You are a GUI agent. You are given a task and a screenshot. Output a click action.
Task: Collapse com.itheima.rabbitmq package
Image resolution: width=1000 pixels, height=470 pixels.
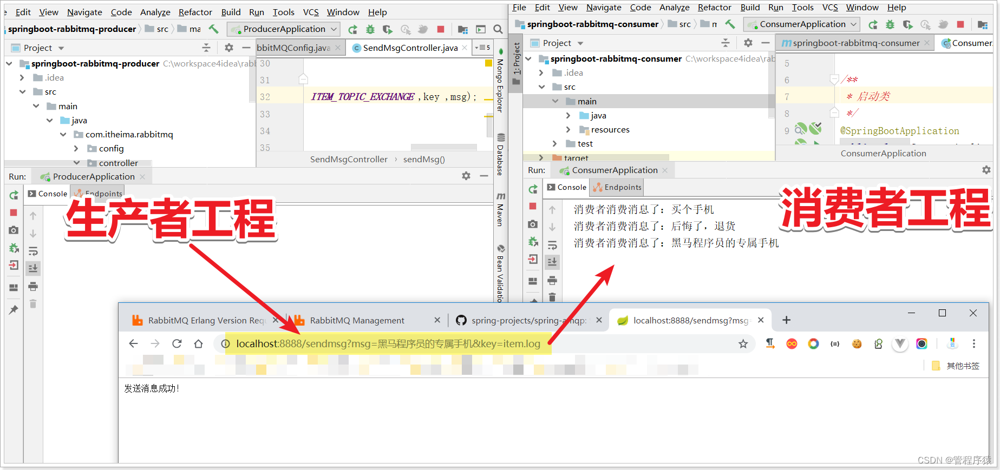pos(63,134)
